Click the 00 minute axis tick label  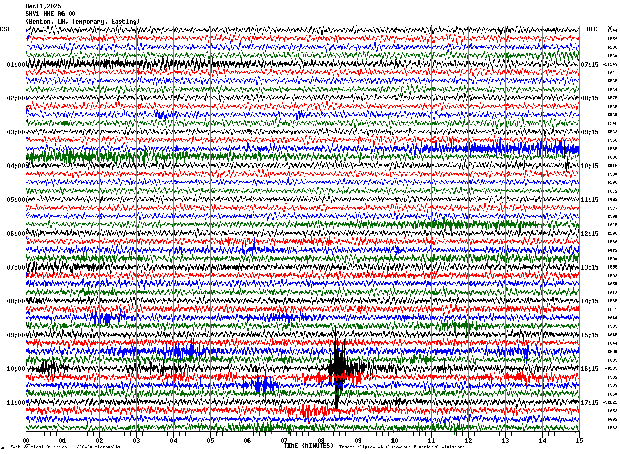tap(26, 440)
